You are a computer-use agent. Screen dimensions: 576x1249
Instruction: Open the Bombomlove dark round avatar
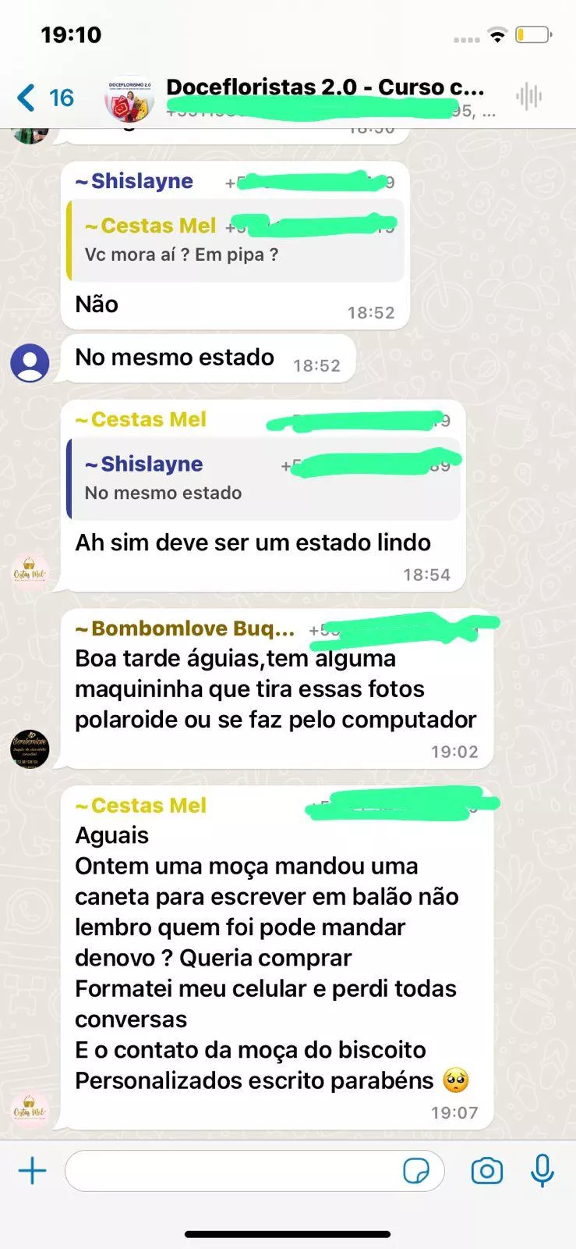30,749
